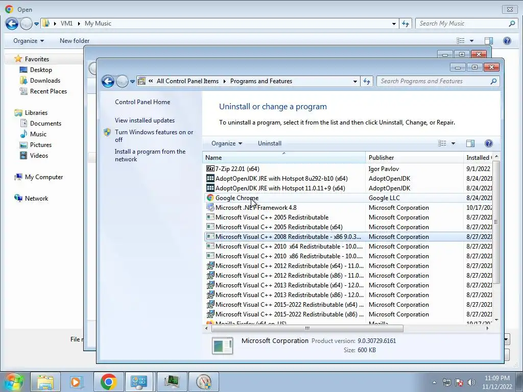Open the Windows Start menu
The height and width of the screenshot is (392, 523).
coord(14,382)
